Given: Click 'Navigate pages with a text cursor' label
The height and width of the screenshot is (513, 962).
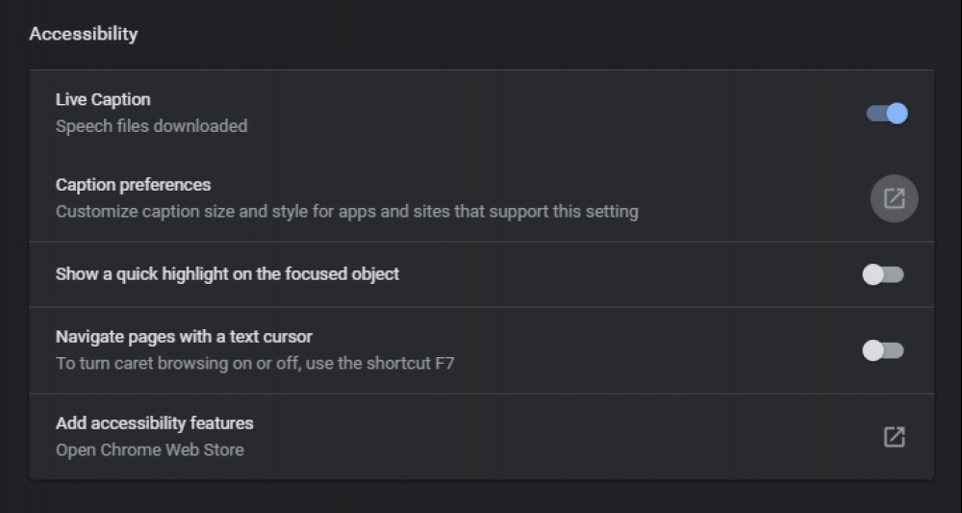Looking at the screenshot, I should point(184,337).
